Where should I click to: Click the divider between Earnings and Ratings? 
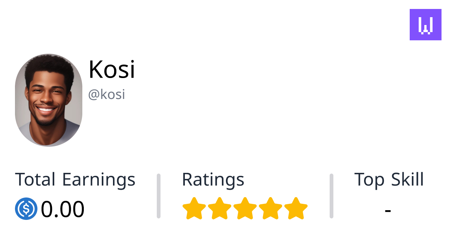point(159,195)
